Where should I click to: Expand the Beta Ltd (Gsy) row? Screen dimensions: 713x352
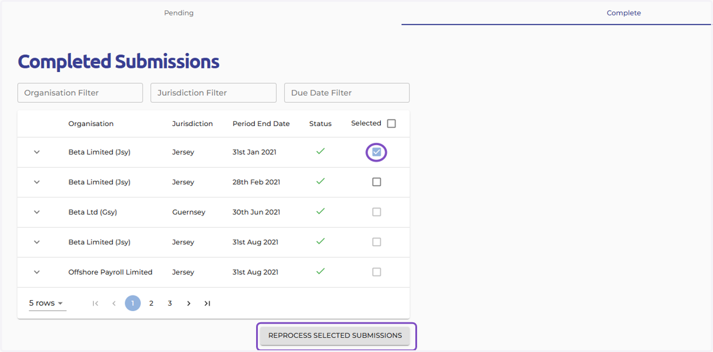pyautogui.click(x=37, y=212)
